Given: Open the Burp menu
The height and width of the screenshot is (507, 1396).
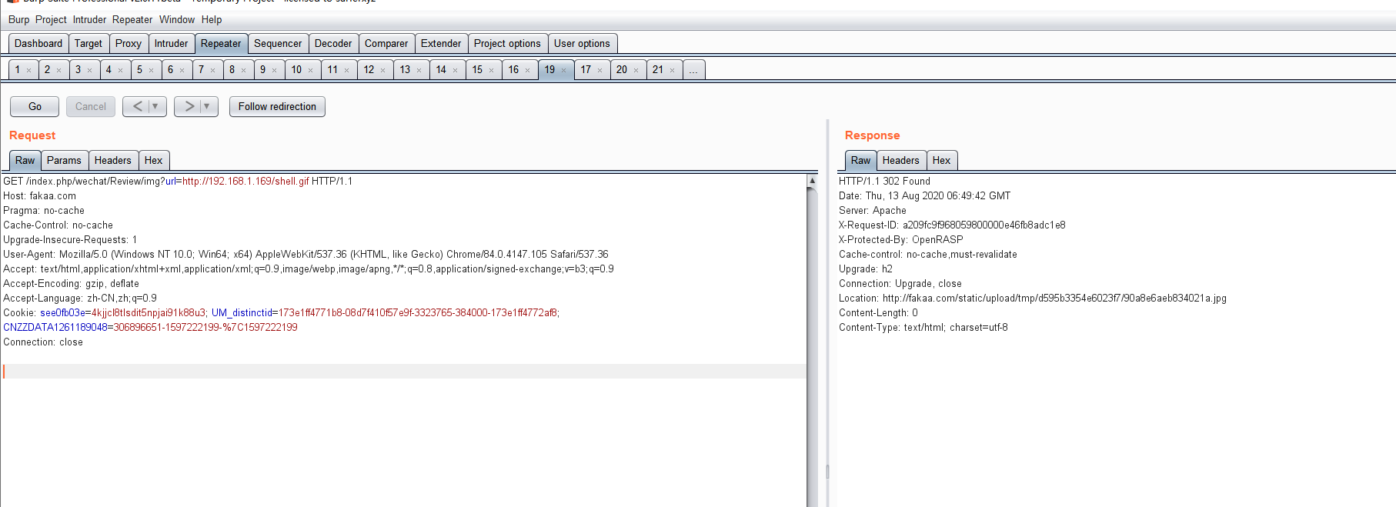Looking at the screenshot, I should [18, 19].
